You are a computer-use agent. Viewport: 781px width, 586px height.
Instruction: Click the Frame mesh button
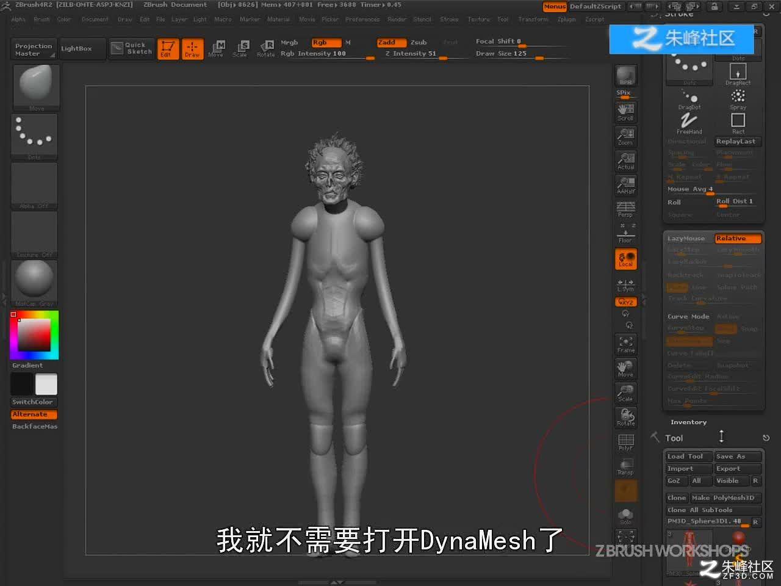[x=626, y=344]
